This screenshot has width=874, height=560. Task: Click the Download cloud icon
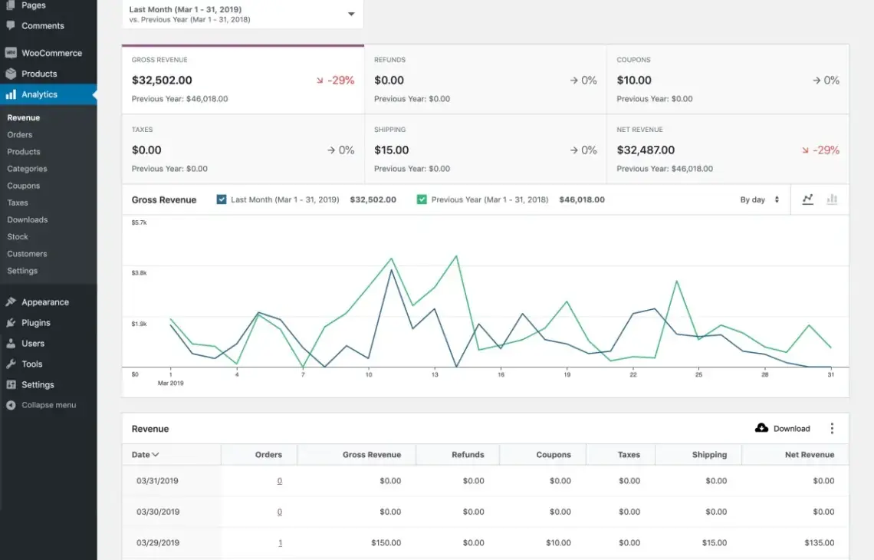761,428
